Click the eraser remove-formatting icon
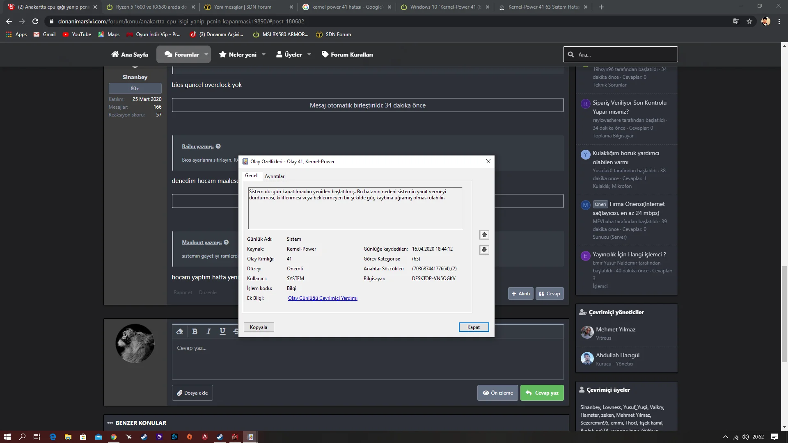 tap(180, 331)
